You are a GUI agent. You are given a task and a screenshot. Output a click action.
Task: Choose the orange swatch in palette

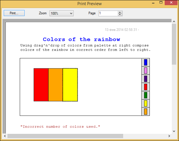145,112
